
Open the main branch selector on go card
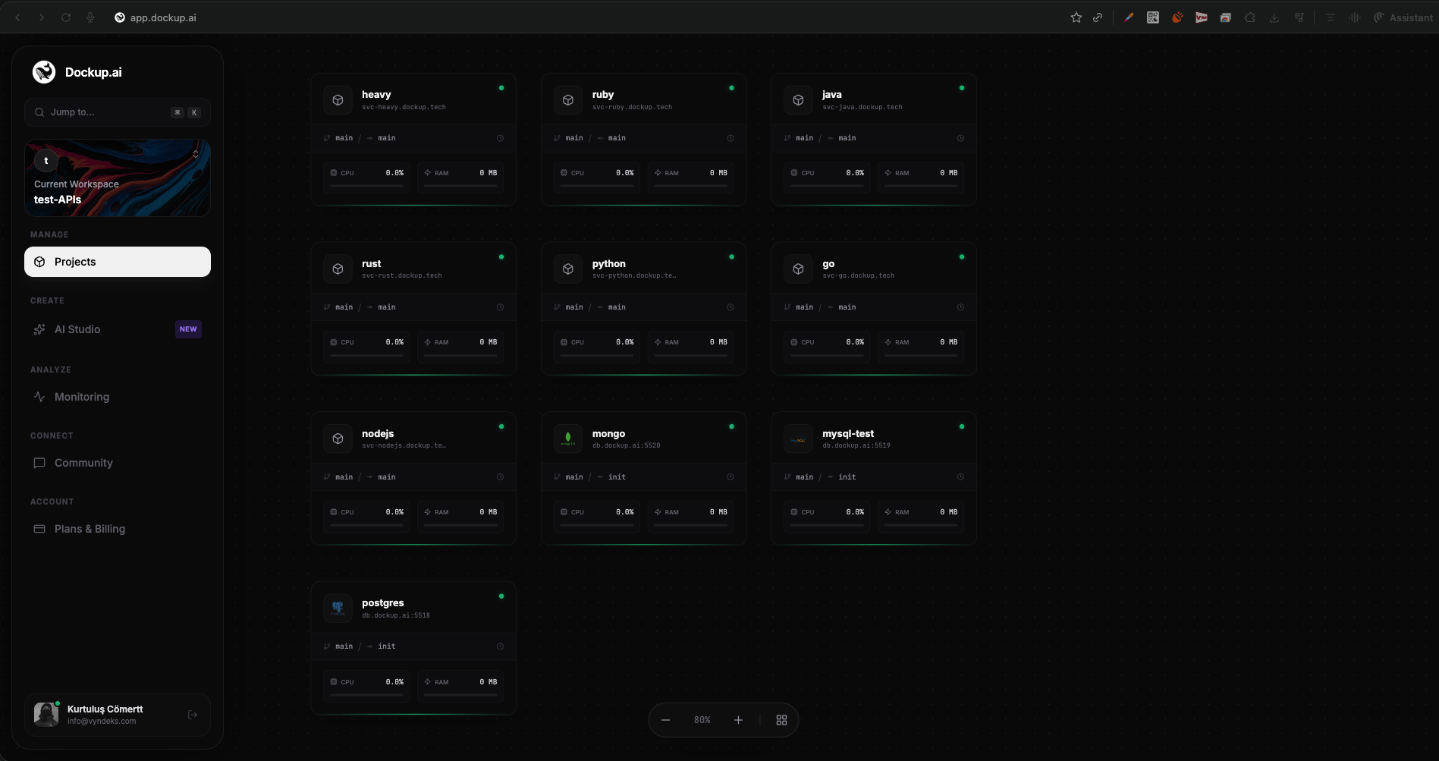point(804,307)
